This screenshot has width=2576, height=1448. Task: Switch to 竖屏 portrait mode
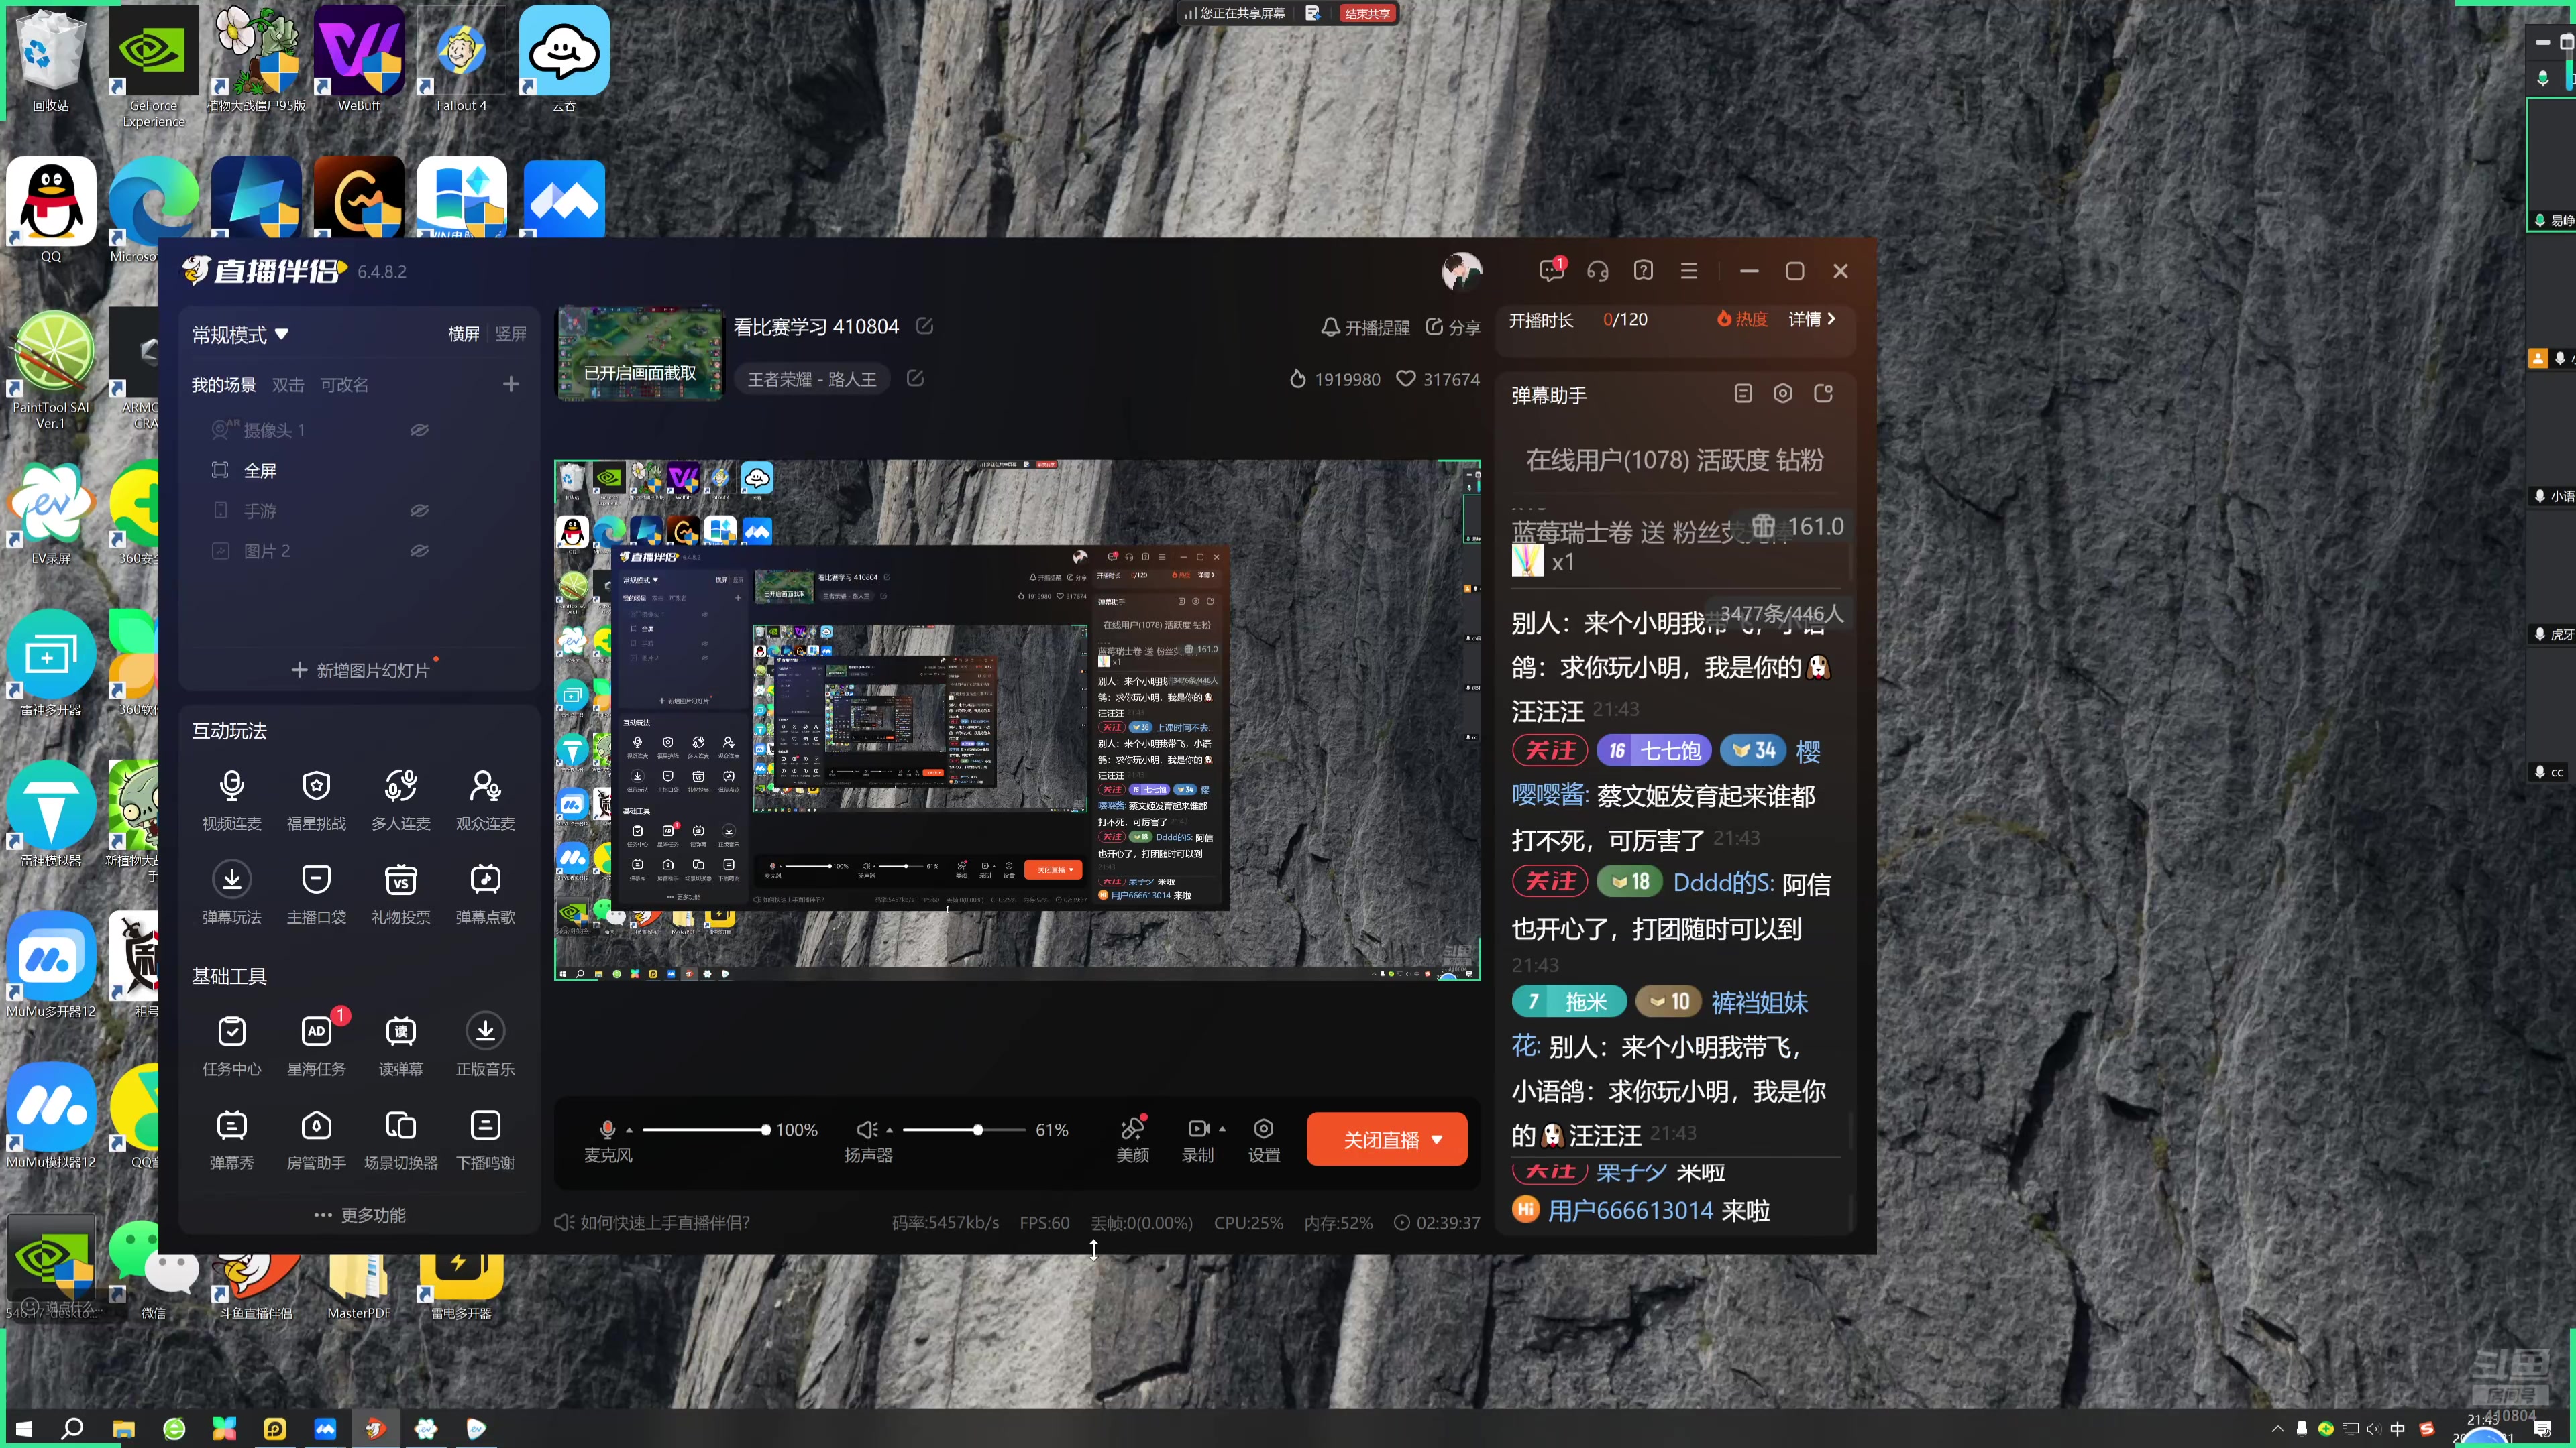click(510, 334)
